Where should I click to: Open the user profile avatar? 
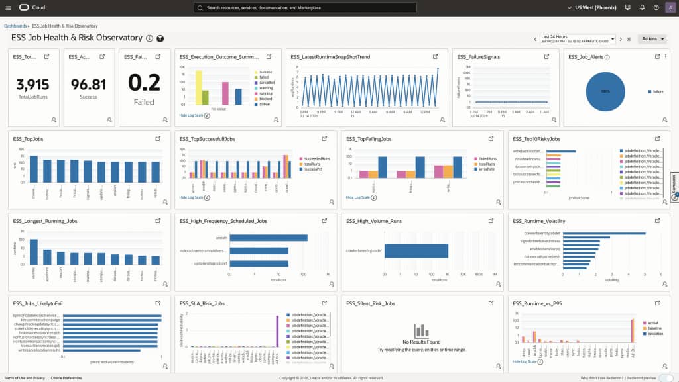click(x=670, y=7)
